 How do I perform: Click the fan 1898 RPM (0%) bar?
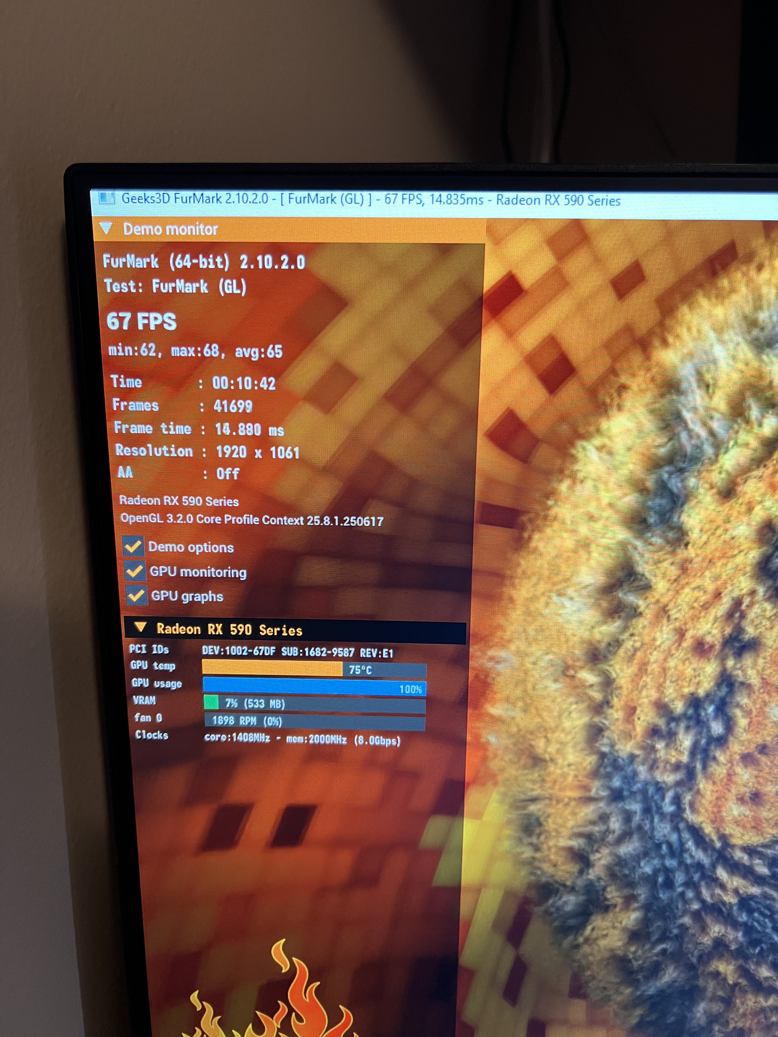point(315,721)
